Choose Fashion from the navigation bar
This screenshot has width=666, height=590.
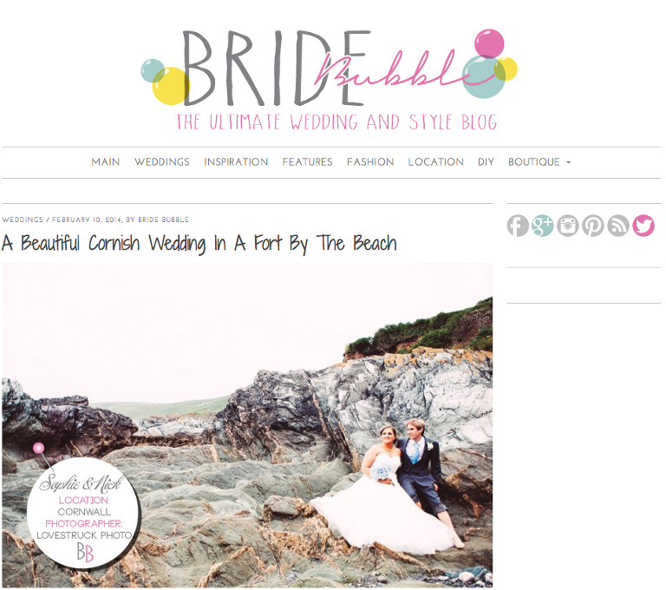point(370,162)
